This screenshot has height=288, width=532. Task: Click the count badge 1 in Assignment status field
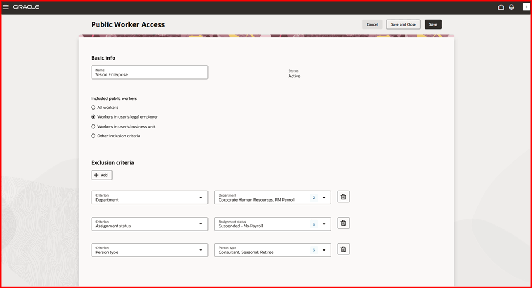[314, 224]
